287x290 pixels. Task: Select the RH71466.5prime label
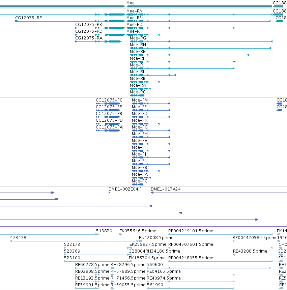pyautogui.click(x=128, y=278)
